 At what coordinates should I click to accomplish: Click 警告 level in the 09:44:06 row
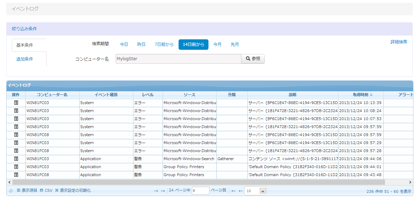coord(148,159)
